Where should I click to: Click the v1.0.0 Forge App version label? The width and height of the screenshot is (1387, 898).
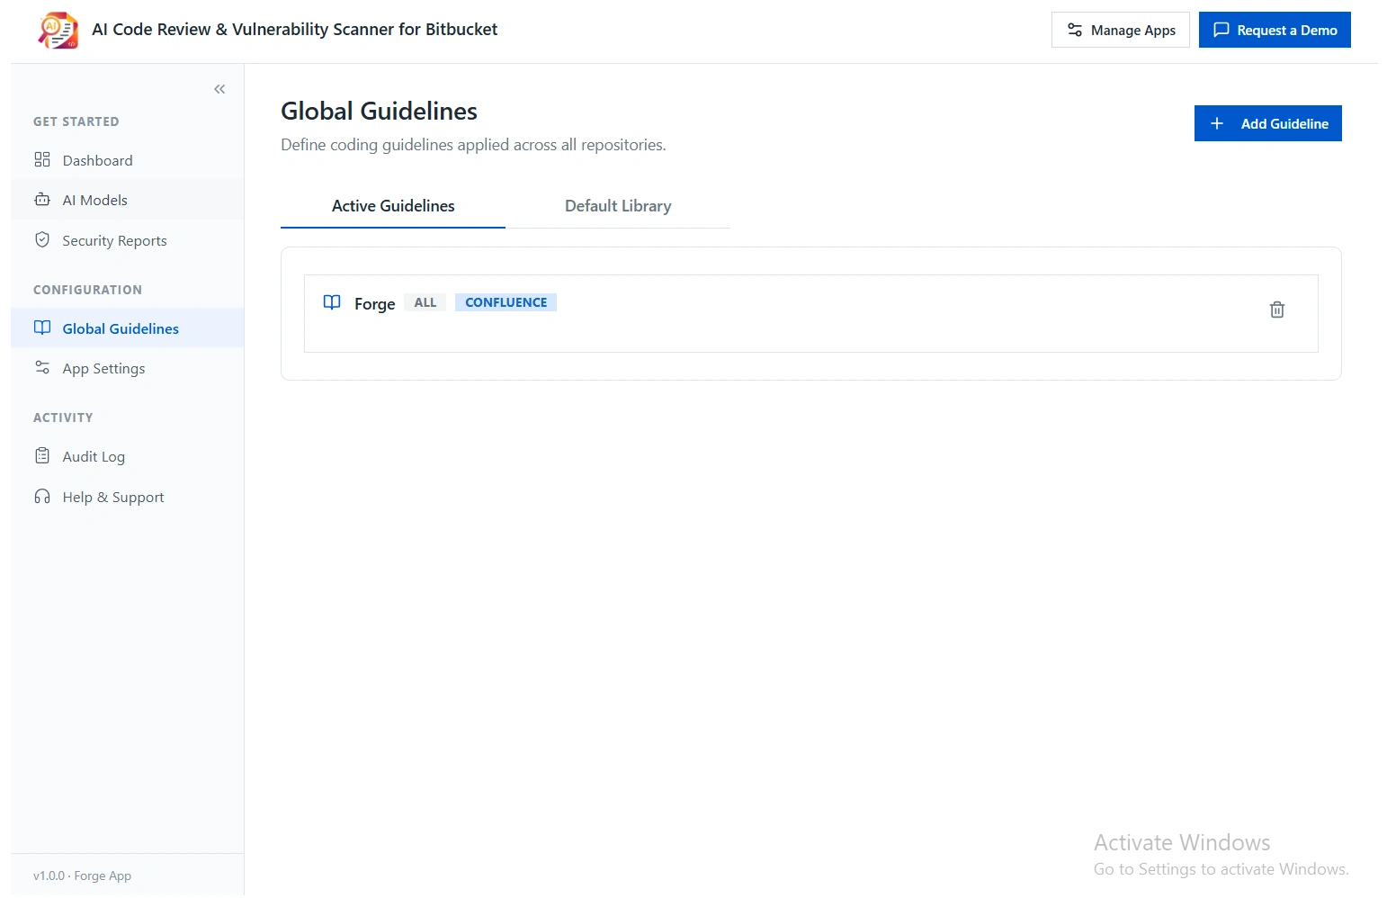pos(82,875)
